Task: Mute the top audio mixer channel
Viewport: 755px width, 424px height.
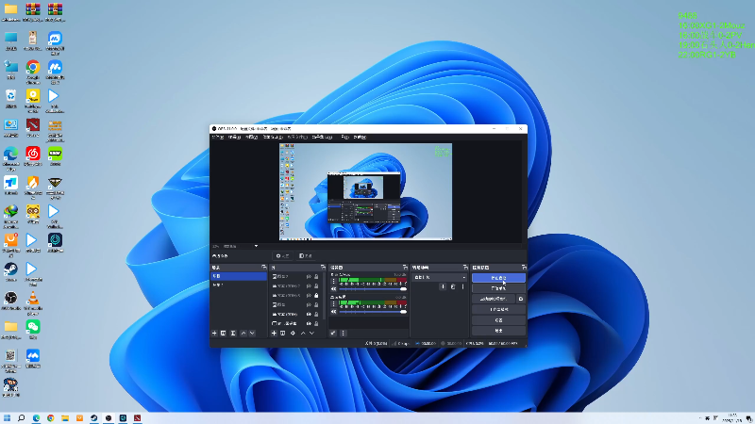Action: (333, 289)
